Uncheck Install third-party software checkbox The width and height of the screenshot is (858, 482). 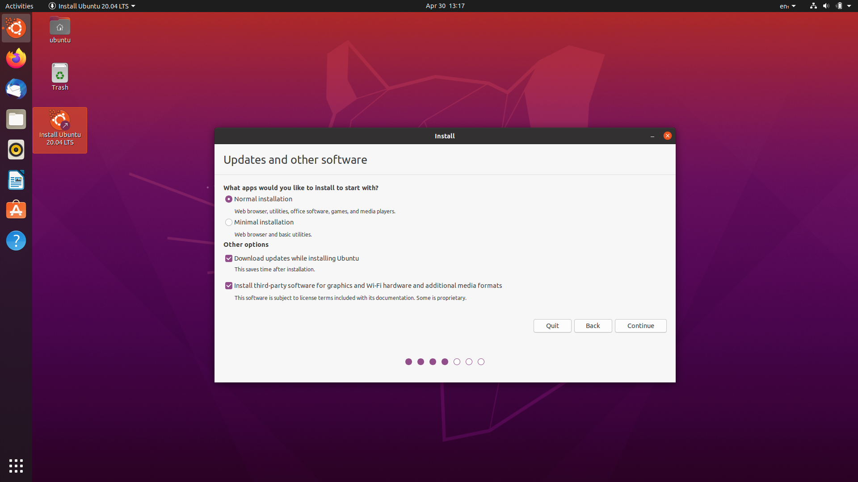[x=229, y=286]
